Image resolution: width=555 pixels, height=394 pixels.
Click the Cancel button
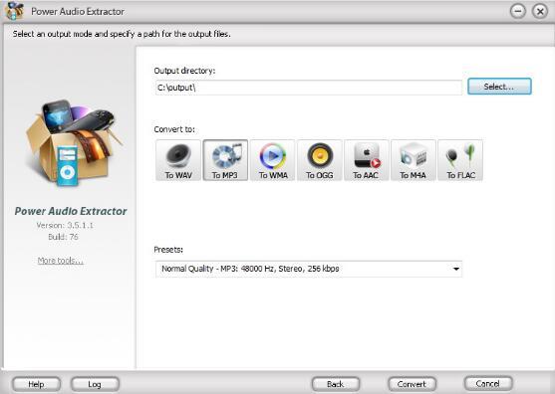pyautogui.click(x=488, y=383)
